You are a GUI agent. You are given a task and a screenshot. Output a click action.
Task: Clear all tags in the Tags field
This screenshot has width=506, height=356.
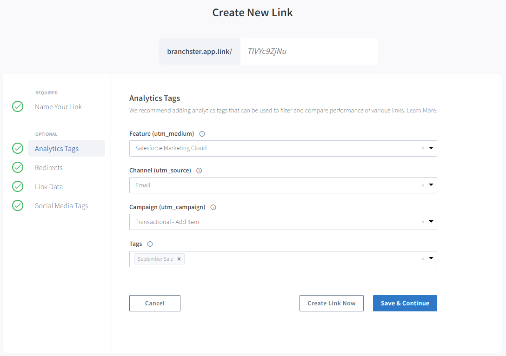pos(422,259)
